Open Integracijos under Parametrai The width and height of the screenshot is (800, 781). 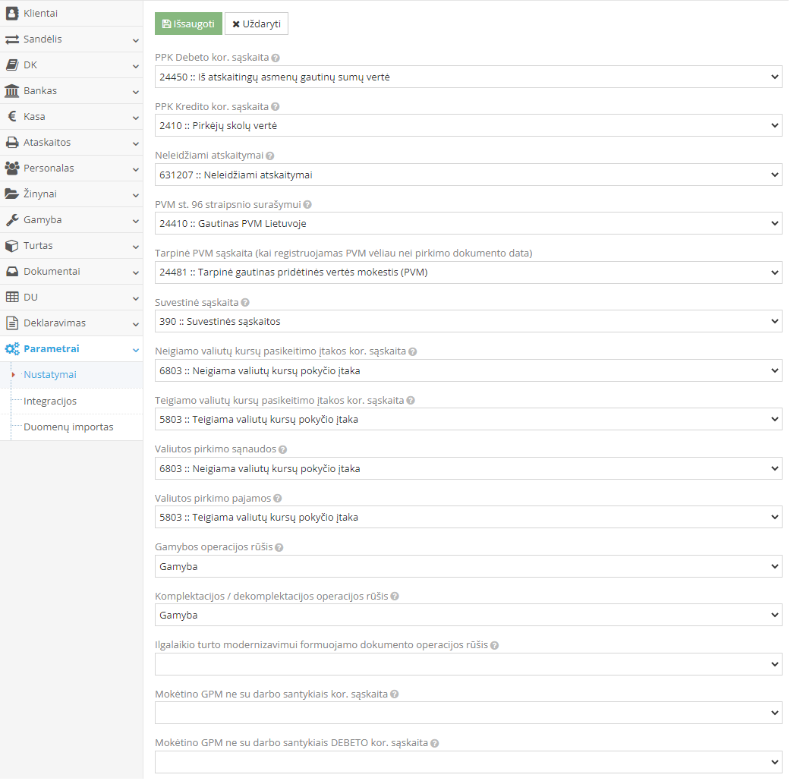coord(50,402)
